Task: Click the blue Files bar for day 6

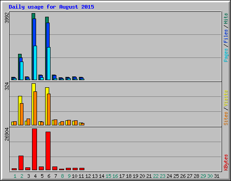Action: tap(48, 51)
